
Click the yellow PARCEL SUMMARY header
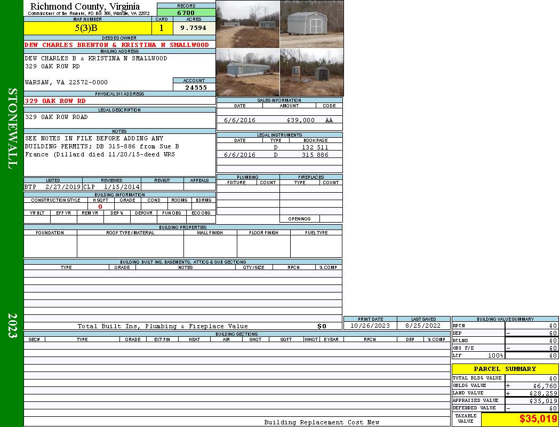point(505,369)
